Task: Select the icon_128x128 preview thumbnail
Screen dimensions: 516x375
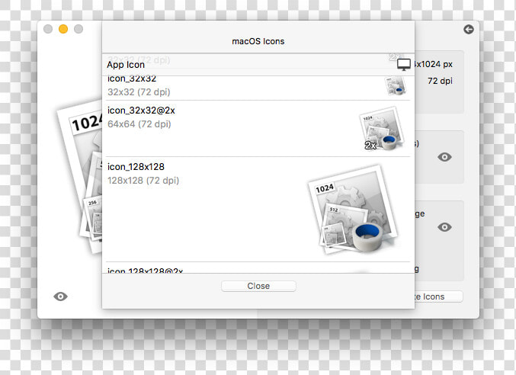Action: tap(354, 210)
